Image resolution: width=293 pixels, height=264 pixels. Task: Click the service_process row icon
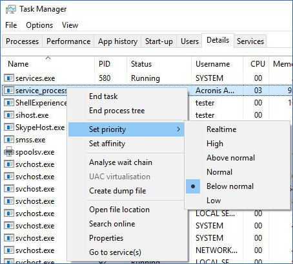tap(9, 91)
